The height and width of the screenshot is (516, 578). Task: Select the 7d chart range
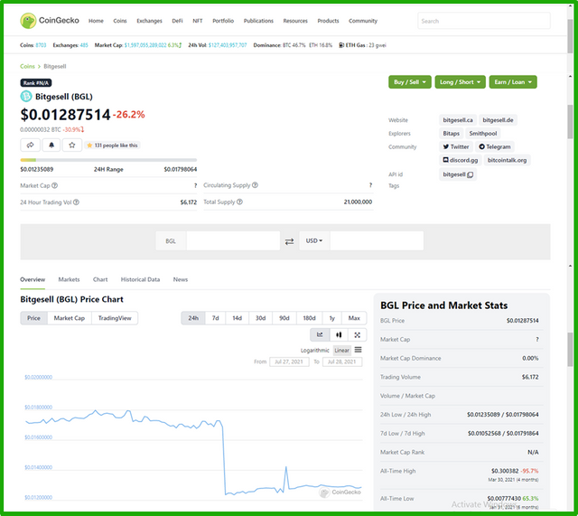point(215,318)
